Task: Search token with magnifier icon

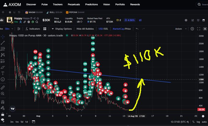Action: 37,22
